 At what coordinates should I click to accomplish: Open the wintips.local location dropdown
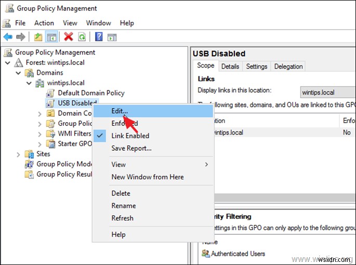coord(328,92)
